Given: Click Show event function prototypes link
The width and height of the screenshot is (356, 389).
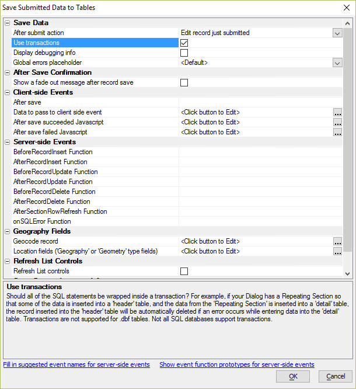Looking at the screenshot, I should [237, 364].
